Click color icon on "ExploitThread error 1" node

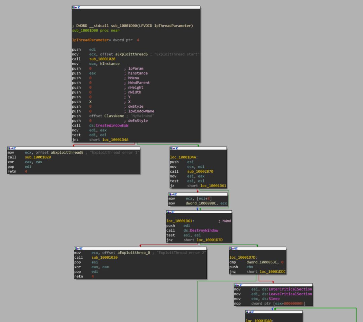pos(9,148)
